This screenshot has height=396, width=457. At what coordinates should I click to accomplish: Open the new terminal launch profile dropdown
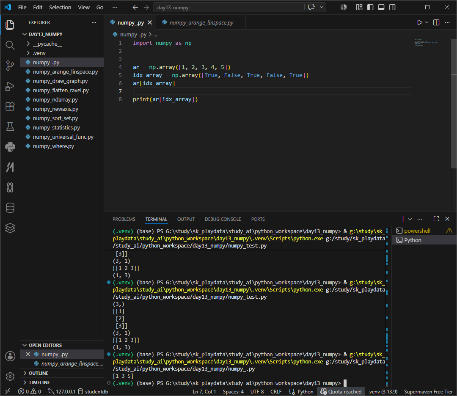tap(410, 219)
